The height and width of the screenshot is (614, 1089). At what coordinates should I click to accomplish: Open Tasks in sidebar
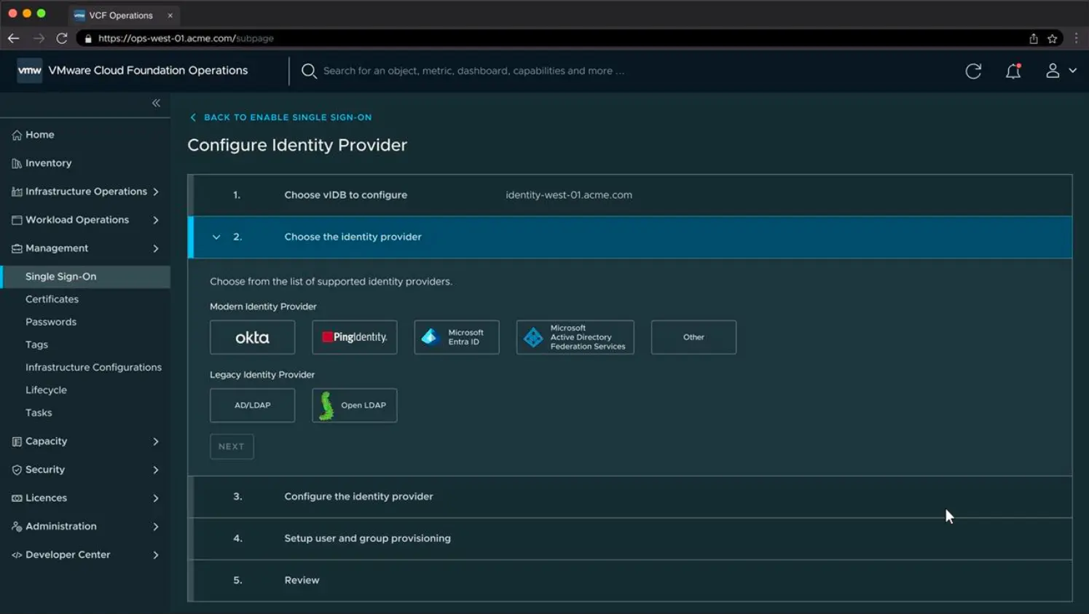coord(39,412)
